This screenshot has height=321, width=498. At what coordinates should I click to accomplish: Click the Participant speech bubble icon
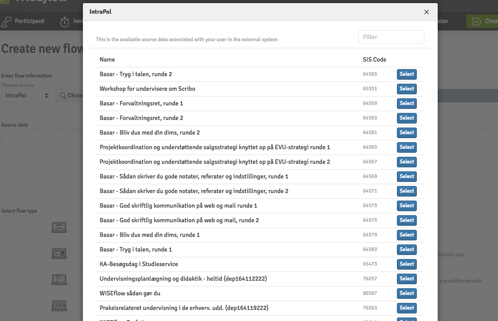tap(7, 21)
